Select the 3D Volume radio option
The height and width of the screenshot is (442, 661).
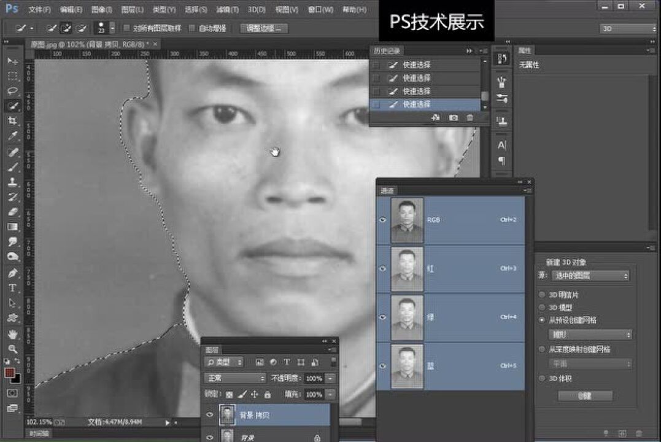(542, 378)
